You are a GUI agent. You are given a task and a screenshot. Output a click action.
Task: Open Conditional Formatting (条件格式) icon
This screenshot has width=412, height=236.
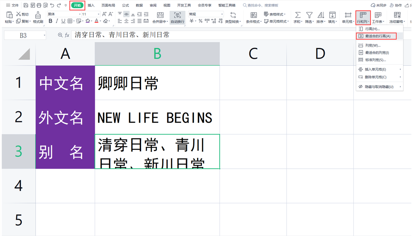coord(254,15)
